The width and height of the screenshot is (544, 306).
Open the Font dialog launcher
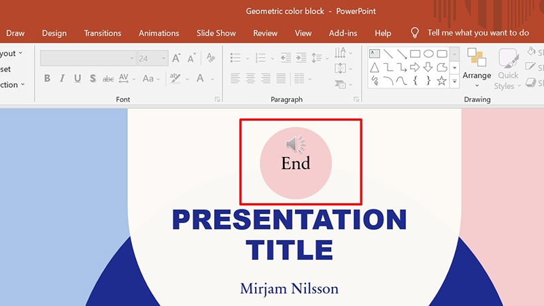218,99
